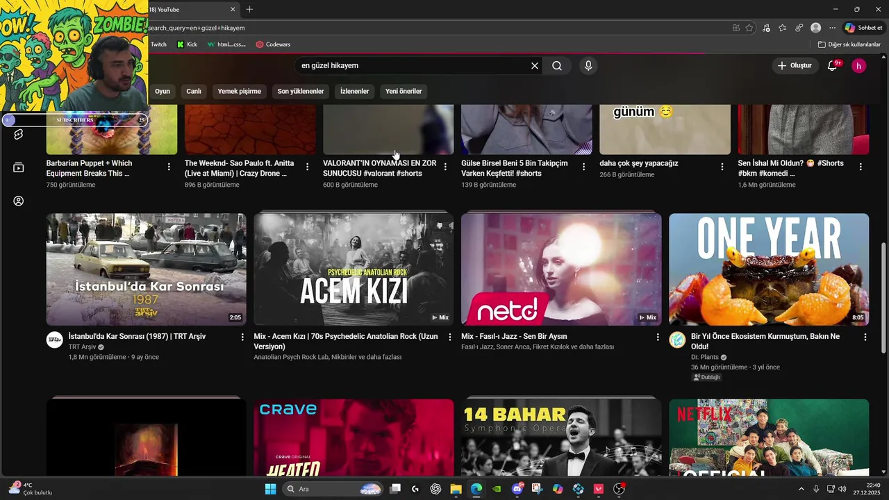Screen dimensions: 889x500
Task: Select the 'Son yüklenenler' filter chip
Action: pyautogui.click(x=301, y=91)
